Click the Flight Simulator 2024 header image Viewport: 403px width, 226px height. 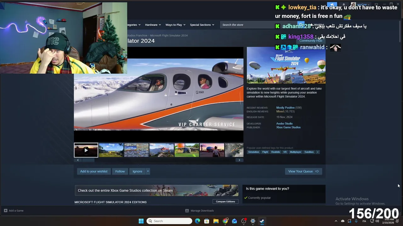point(286,65)
